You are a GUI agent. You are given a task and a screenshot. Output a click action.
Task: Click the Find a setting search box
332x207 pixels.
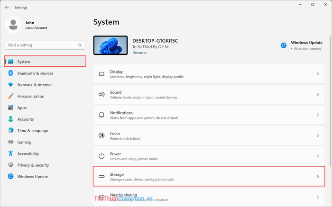coord(45,45)
